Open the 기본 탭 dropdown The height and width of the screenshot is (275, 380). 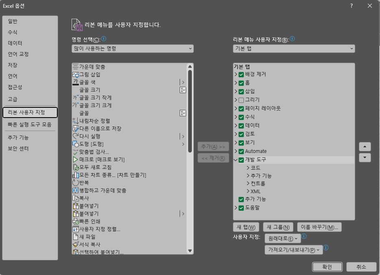click(x=294, y=48)
